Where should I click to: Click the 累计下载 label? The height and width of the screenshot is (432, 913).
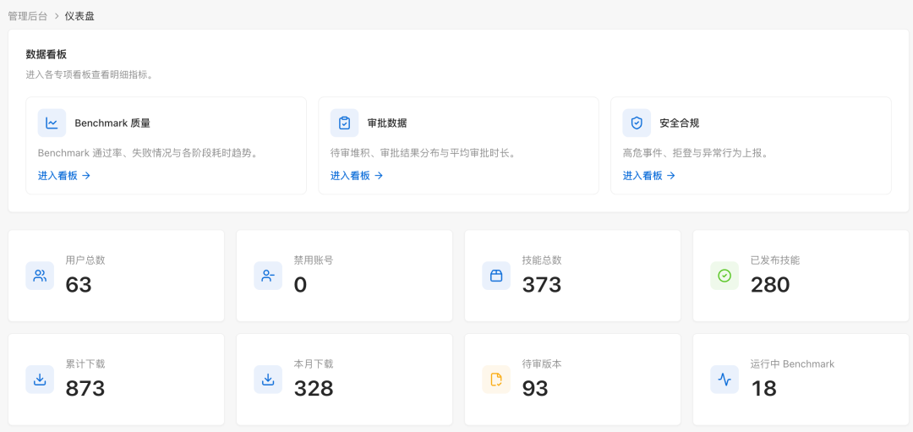[x=85, y=364]
